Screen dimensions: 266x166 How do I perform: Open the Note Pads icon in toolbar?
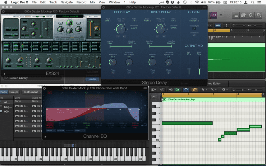tap(243, 15)
